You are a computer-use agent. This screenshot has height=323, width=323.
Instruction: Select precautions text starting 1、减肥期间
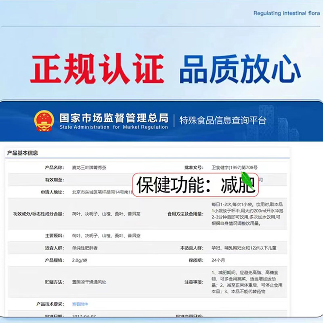[247, 282]
